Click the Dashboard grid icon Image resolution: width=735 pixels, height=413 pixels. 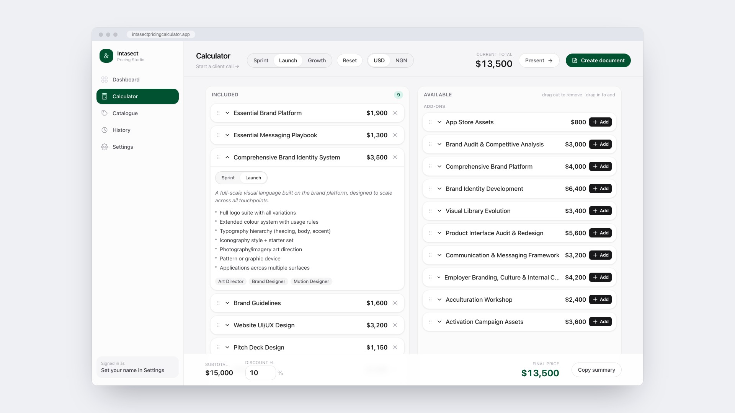coord(105,80)
